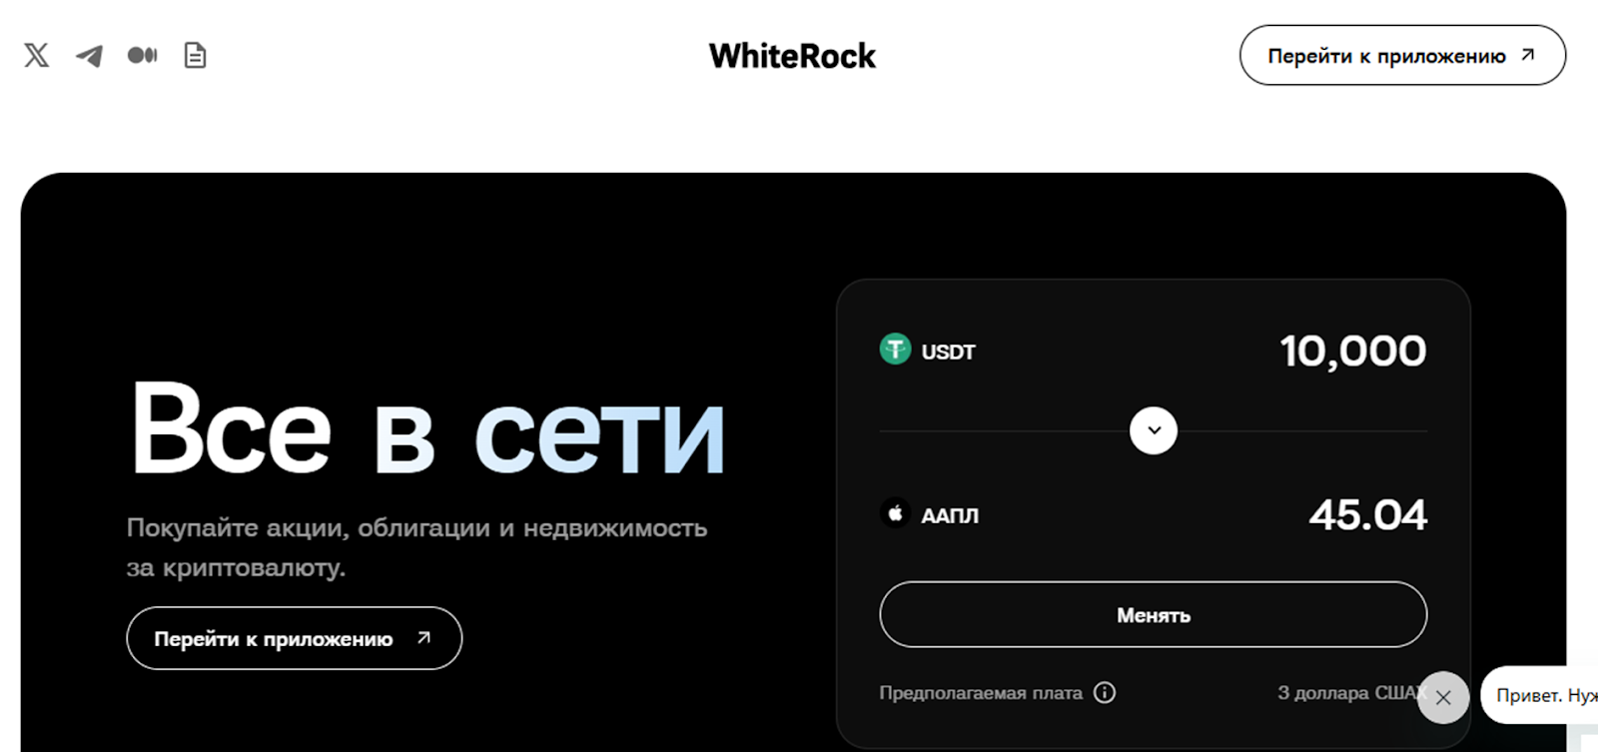Image resolution: width=1598 pixels, height=752 pixels.
Task: Open the Medium blog icon
Action: [x=143, y=55]
